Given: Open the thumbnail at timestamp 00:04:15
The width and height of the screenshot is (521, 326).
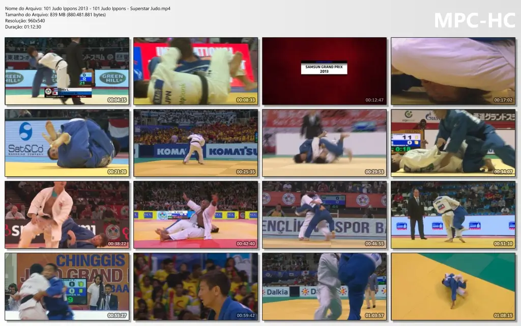Looking at the screenshot, I should click(67, 71).
